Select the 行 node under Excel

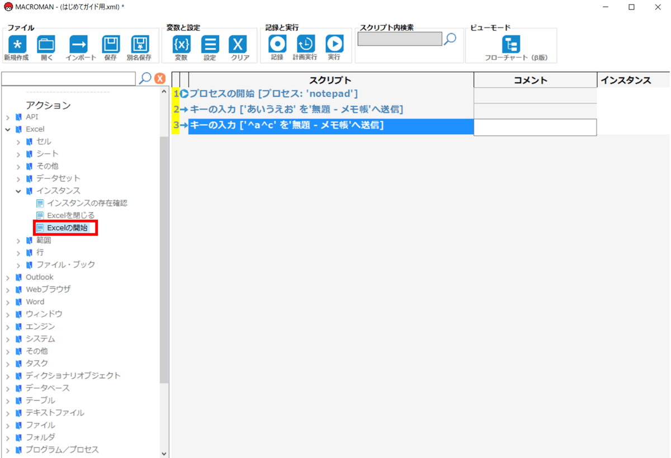tap(40, 253)
